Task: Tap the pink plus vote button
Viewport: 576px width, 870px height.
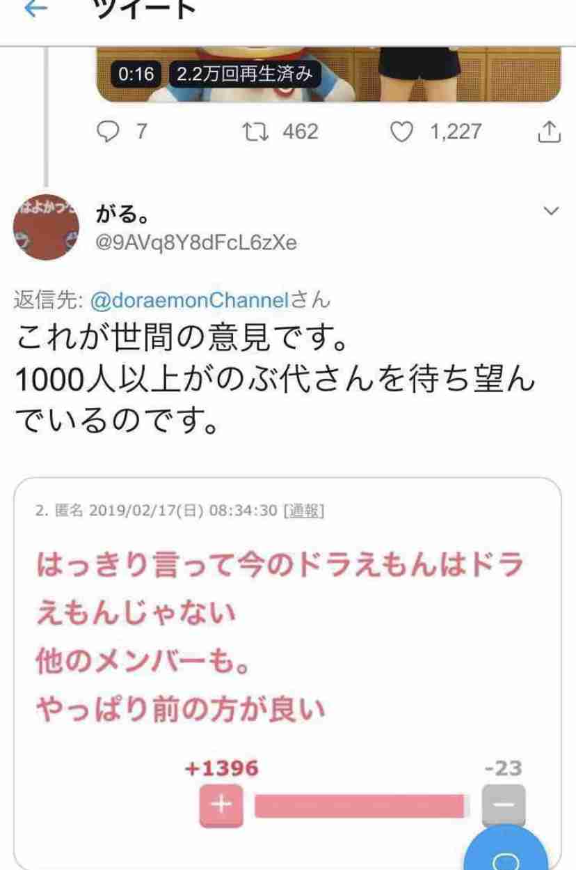Action: 221,805
